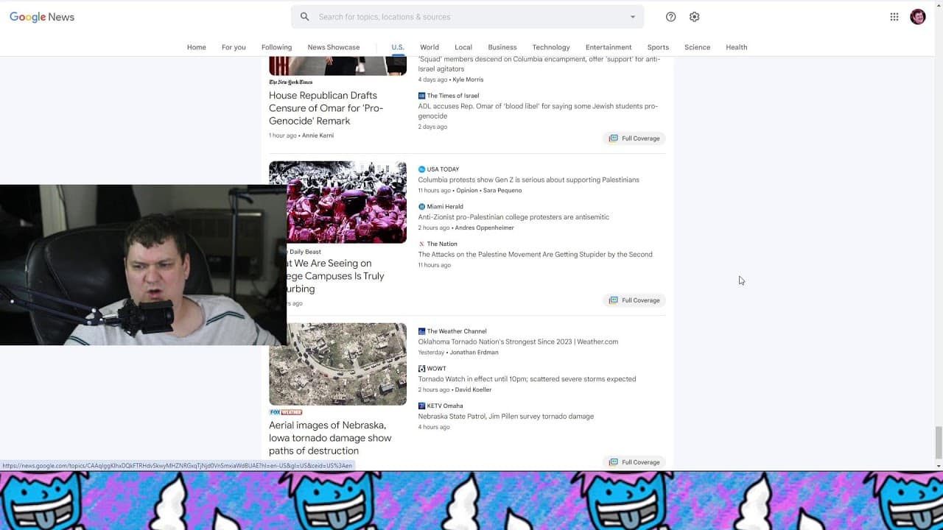943x530 pixels.
Task: Click the search magnifier icon
Action: [304, 17]
